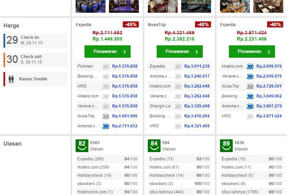Click the two-person guest icon for Kamar Double
287x195 pixels.
point(11,79)
